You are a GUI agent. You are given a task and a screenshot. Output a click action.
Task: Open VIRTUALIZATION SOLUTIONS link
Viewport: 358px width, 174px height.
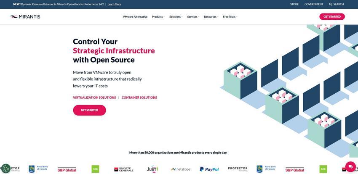[94, 98]
